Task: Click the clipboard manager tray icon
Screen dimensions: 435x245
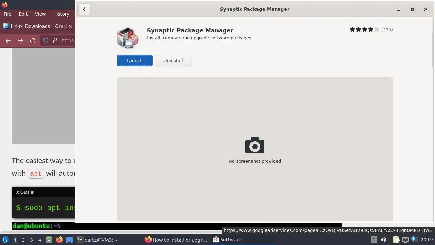Action: [396, 240]
